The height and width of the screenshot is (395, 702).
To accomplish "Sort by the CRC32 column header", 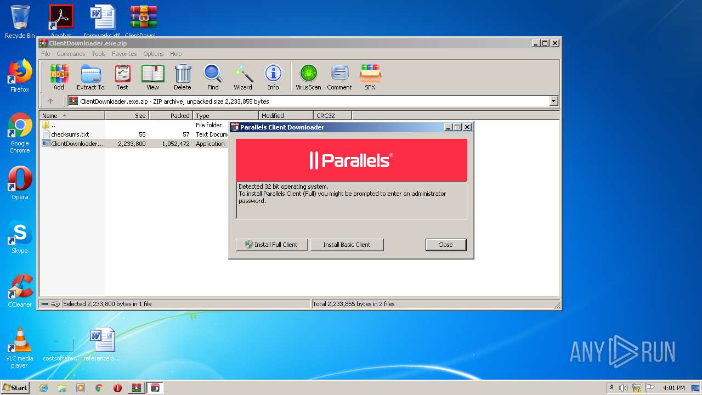I will [x=332, y=115].
